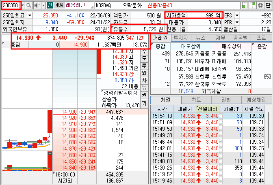Viewport: 273px width, 185px height.
Task: Select the 14,910 ask price row
Action: (101, 124)
